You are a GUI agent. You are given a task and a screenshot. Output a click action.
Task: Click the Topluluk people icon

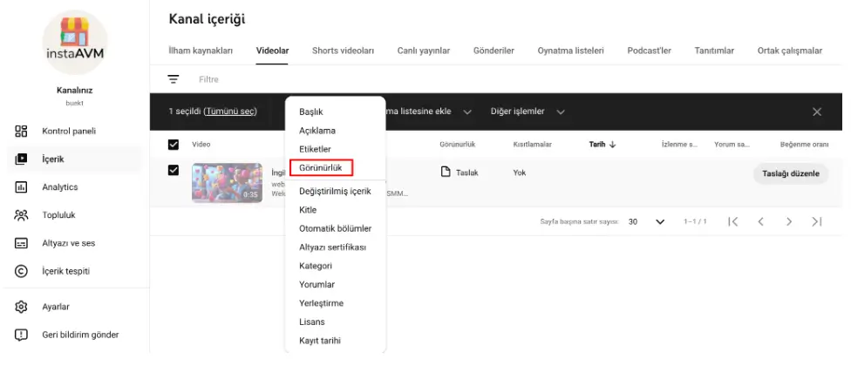pyautogui.click(x=21, y=215)
